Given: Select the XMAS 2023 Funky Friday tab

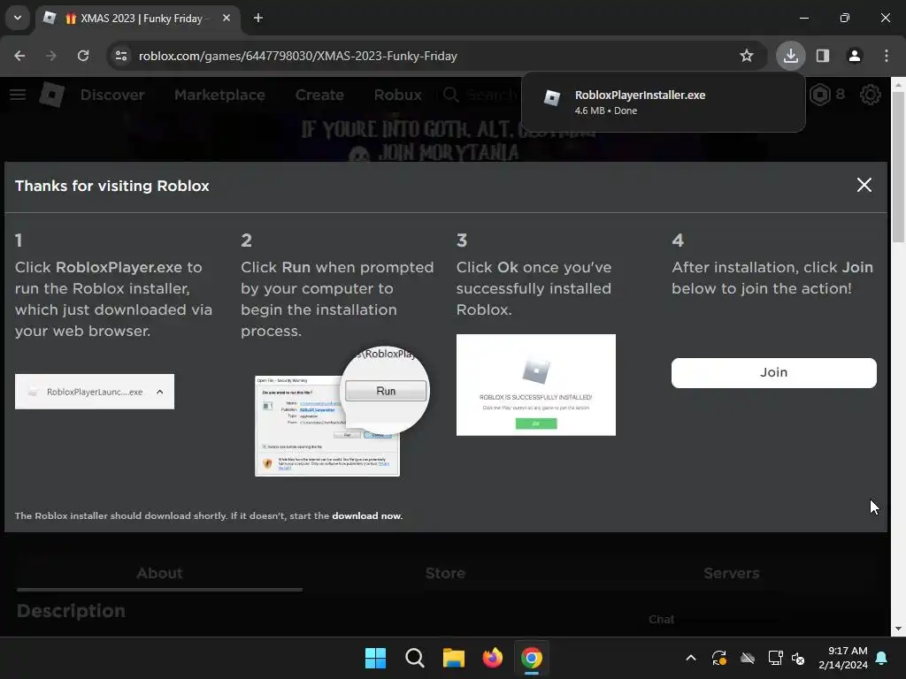Looking at the screenshot, I should (138, 18).
